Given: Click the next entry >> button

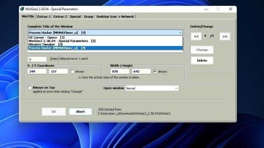Looking at the screenshot, I should (x=225, y=36).
